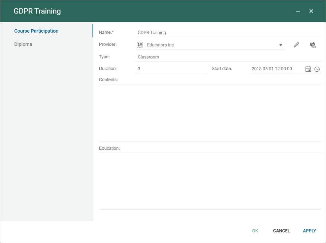This screenshot has height=243, width=326.
Task: Click the Duration field containing 3
Action: (171, 69)
